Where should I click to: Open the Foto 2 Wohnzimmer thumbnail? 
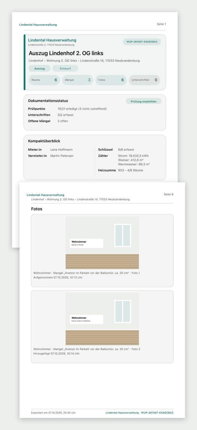click(102, 319)
